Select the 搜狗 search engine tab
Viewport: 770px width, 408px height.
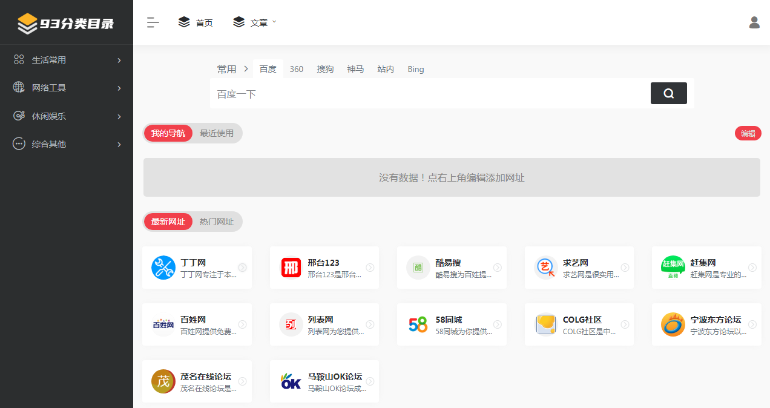click(x=325, y=69)
